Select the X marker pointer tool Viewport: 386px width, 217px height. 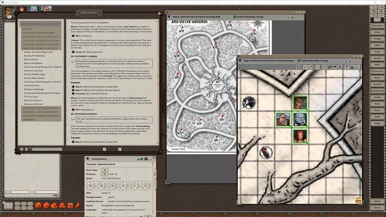(340, 67)
